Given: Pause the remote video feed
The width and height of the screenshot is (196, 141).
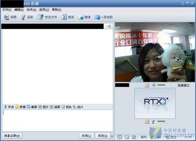Looking at the screenshot, I should pyautogui.click(x=147, y=85).
